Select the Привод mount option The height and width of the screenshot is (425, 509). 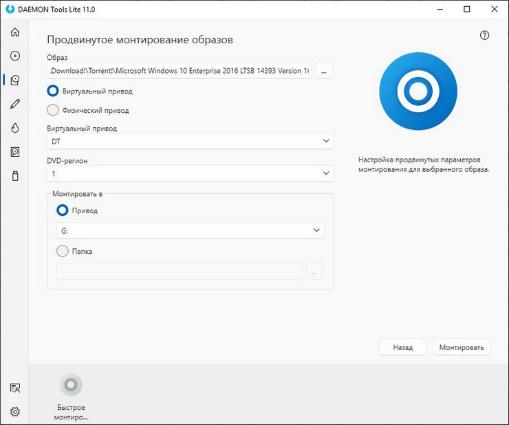tap(63, 210)
